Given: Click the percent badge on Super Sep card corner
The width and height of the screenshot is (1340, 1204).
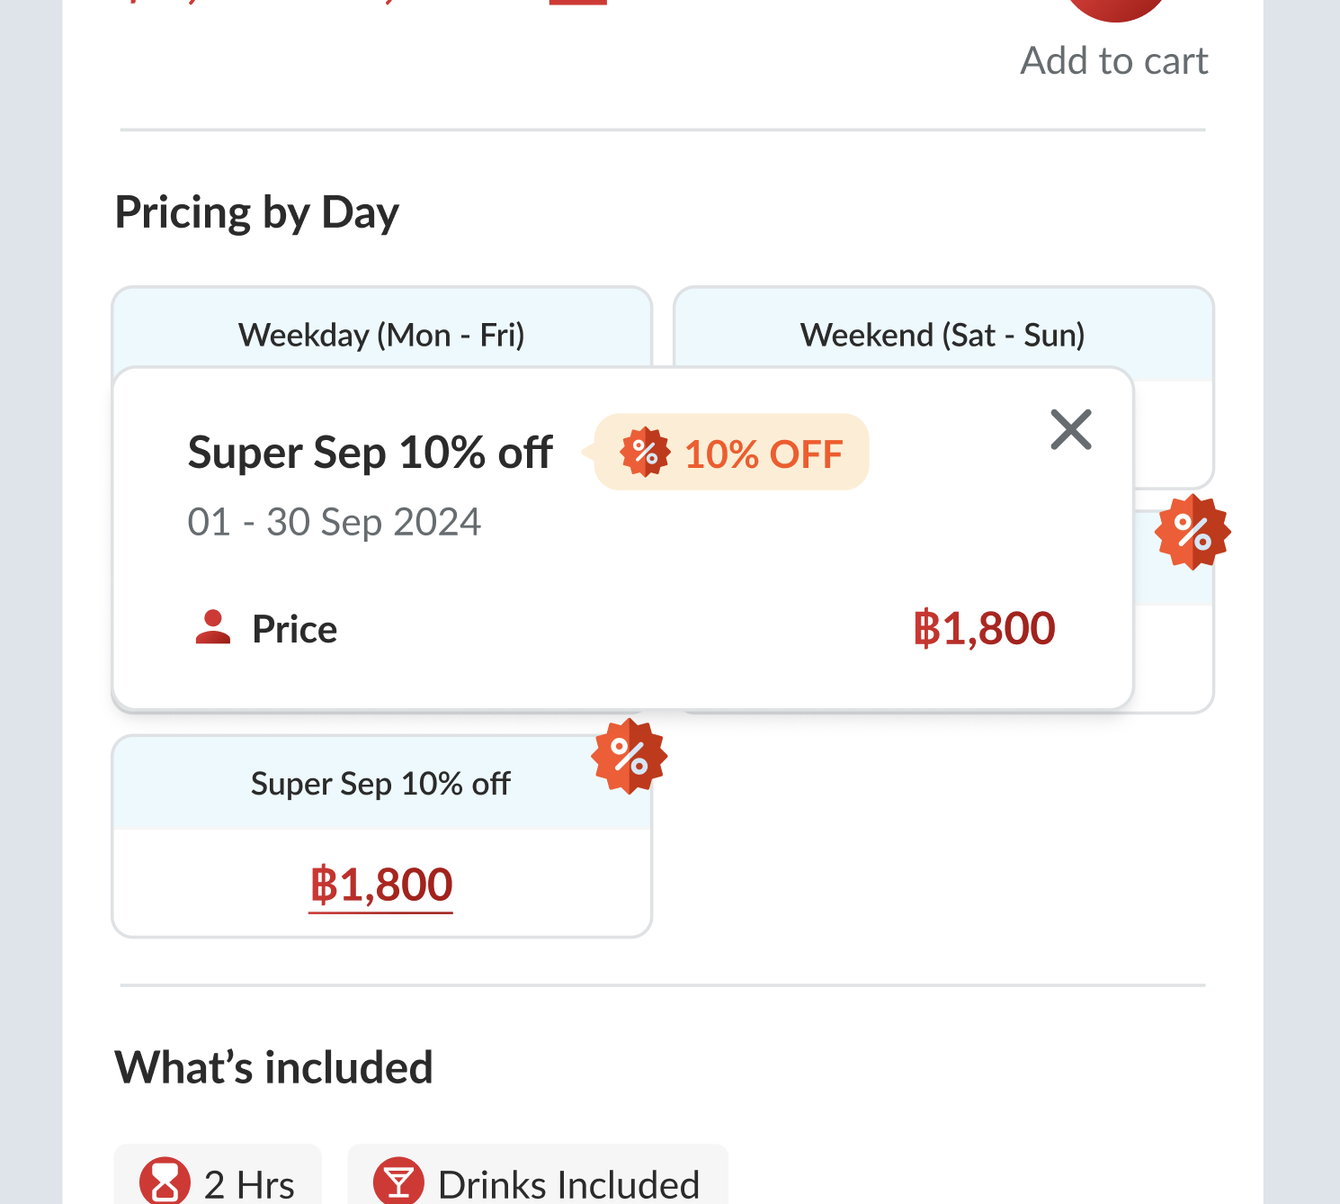Looking at the screenshot, I should click(x=629, y=756).
